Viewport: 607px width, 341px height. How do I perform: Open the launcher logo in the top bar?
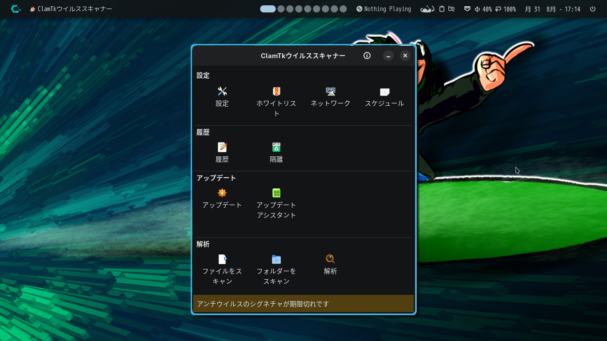click(x=16, y=9)
